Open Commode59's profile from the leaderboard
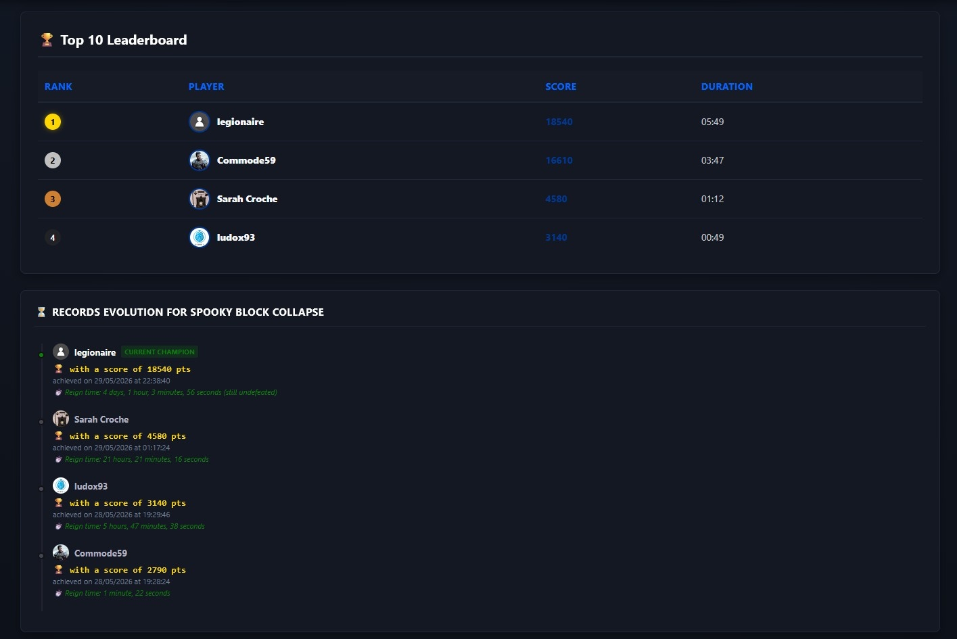Image resolution: width=957 pixels, height=639 pixels. [246, 160]
